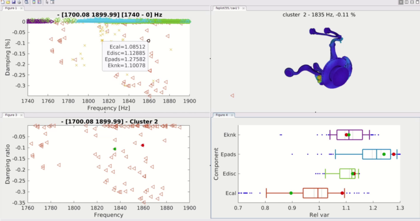Close the Figure 4 tab
This screenshot has height=221, width=420.
click(232, 115)
